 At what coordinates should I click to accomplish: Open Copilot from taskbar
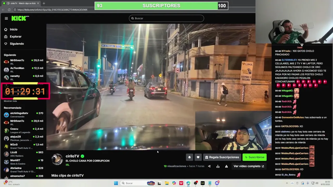tap(174, 183)
